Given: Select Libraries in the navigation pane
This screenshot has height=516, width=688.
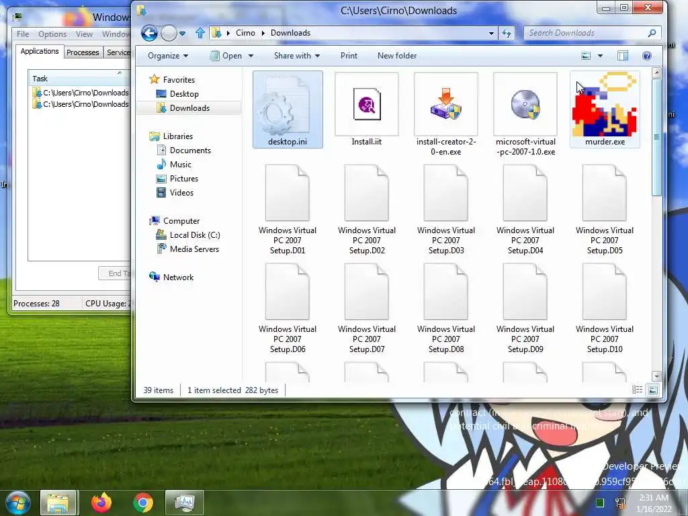Looking at the screenshot, I should (x=171, y=136).
